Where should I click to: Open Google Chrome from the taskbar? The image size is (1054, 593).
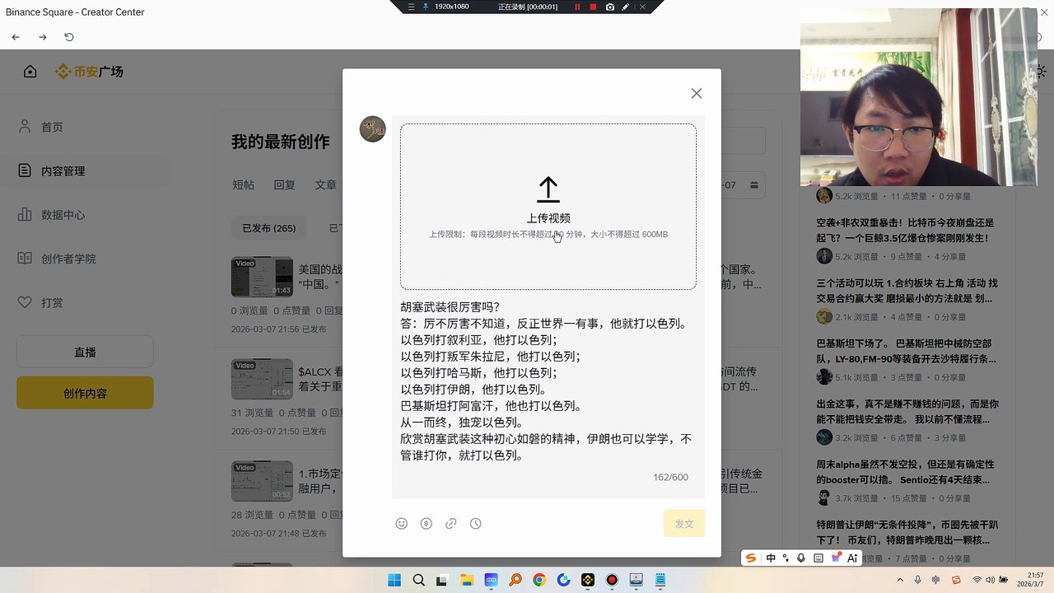[x=539, y=580]
